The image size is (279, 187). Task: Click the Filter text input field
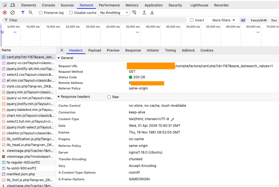(95, 20)
